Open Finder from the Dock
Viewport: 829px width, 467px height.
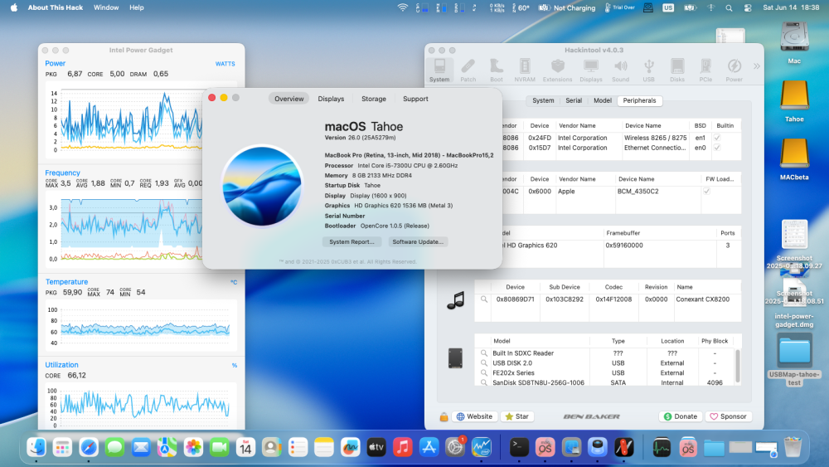(36, 447)
